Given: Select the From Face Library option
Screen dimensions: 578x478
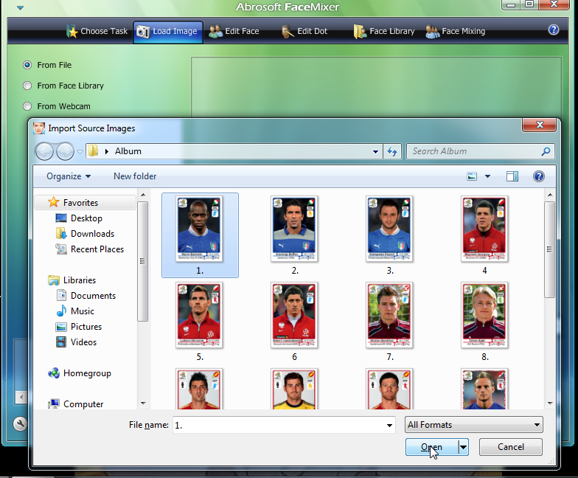Looking at the screenshot, I should (x=28, y=86).
